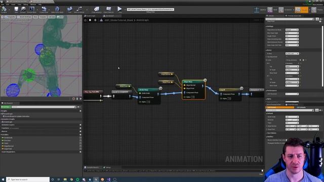This screenshot has width=324, height=182.
Task: Browse to asset in Content Browser
Action: [23, 9]
